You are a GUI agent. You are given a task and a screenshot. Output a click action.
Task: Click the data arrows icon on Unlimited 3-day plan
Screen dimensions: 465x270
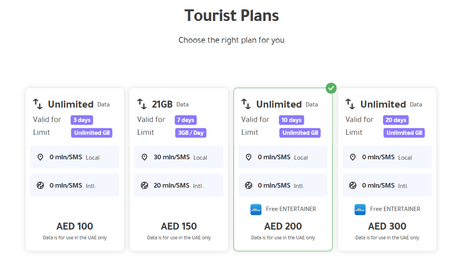point(37,104)
